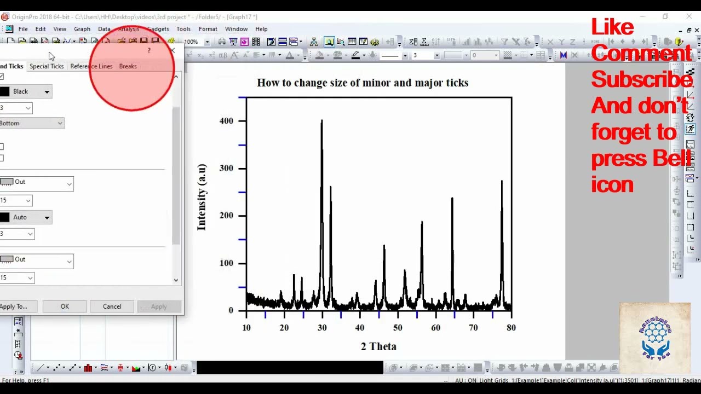This screenshot has width=701, height=394.
Task: Click the Statistics on Columns sigma icon
Action: (413, 42)
